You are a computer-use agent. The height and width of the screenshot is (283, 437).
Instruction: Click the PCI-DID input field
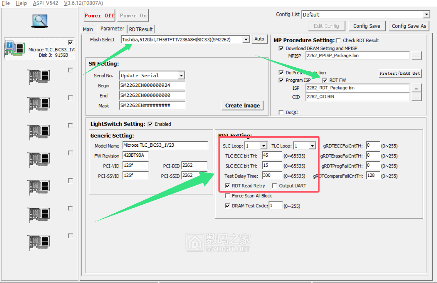click(x=194, y=165)
